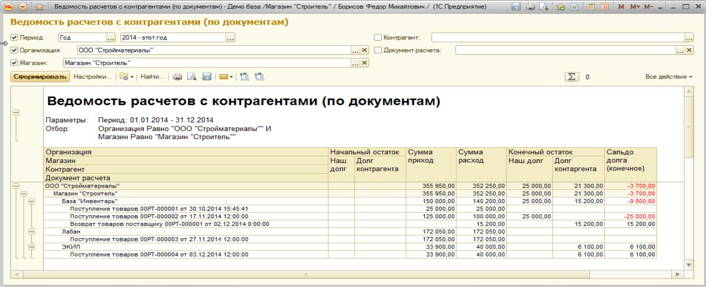Image resolution: width=706 pixels, height=287 pixels.
Task: Collapse the База "Инвентарь" group
Action: tap(31, 201)
